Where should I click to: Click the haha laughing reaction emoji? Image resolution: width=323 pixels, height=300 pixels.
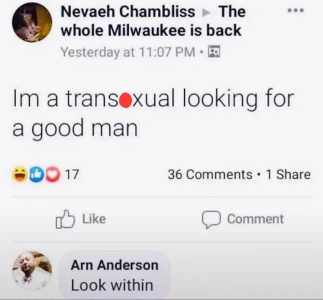[x=19, y=174]
